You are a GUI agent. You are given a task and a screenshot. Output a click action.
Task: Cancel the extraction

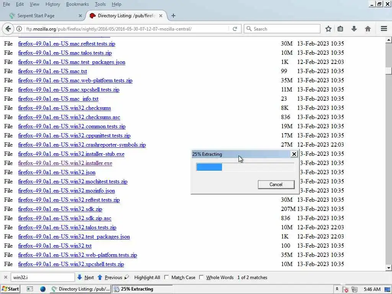click(x=276, y=185)
